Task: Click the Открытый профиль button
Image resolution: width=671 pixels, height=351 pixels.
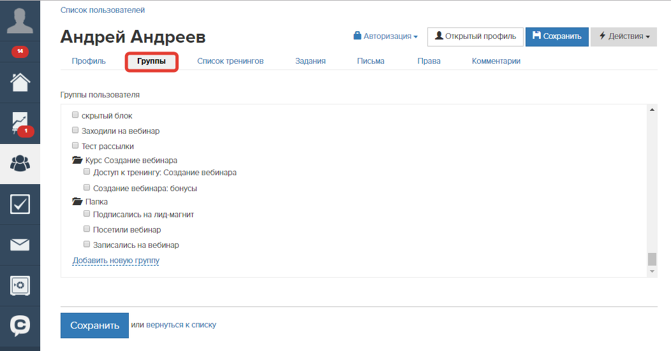Action: point(475,37)
